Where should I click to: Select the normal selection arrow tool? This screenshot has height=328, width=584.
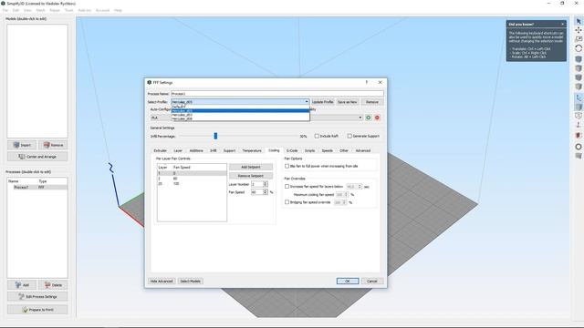[x=579, y=21]
